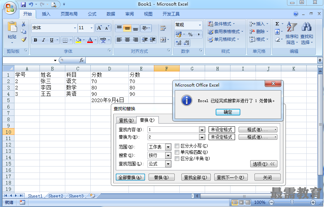Open the font name dropdown (宋体)

75,28
